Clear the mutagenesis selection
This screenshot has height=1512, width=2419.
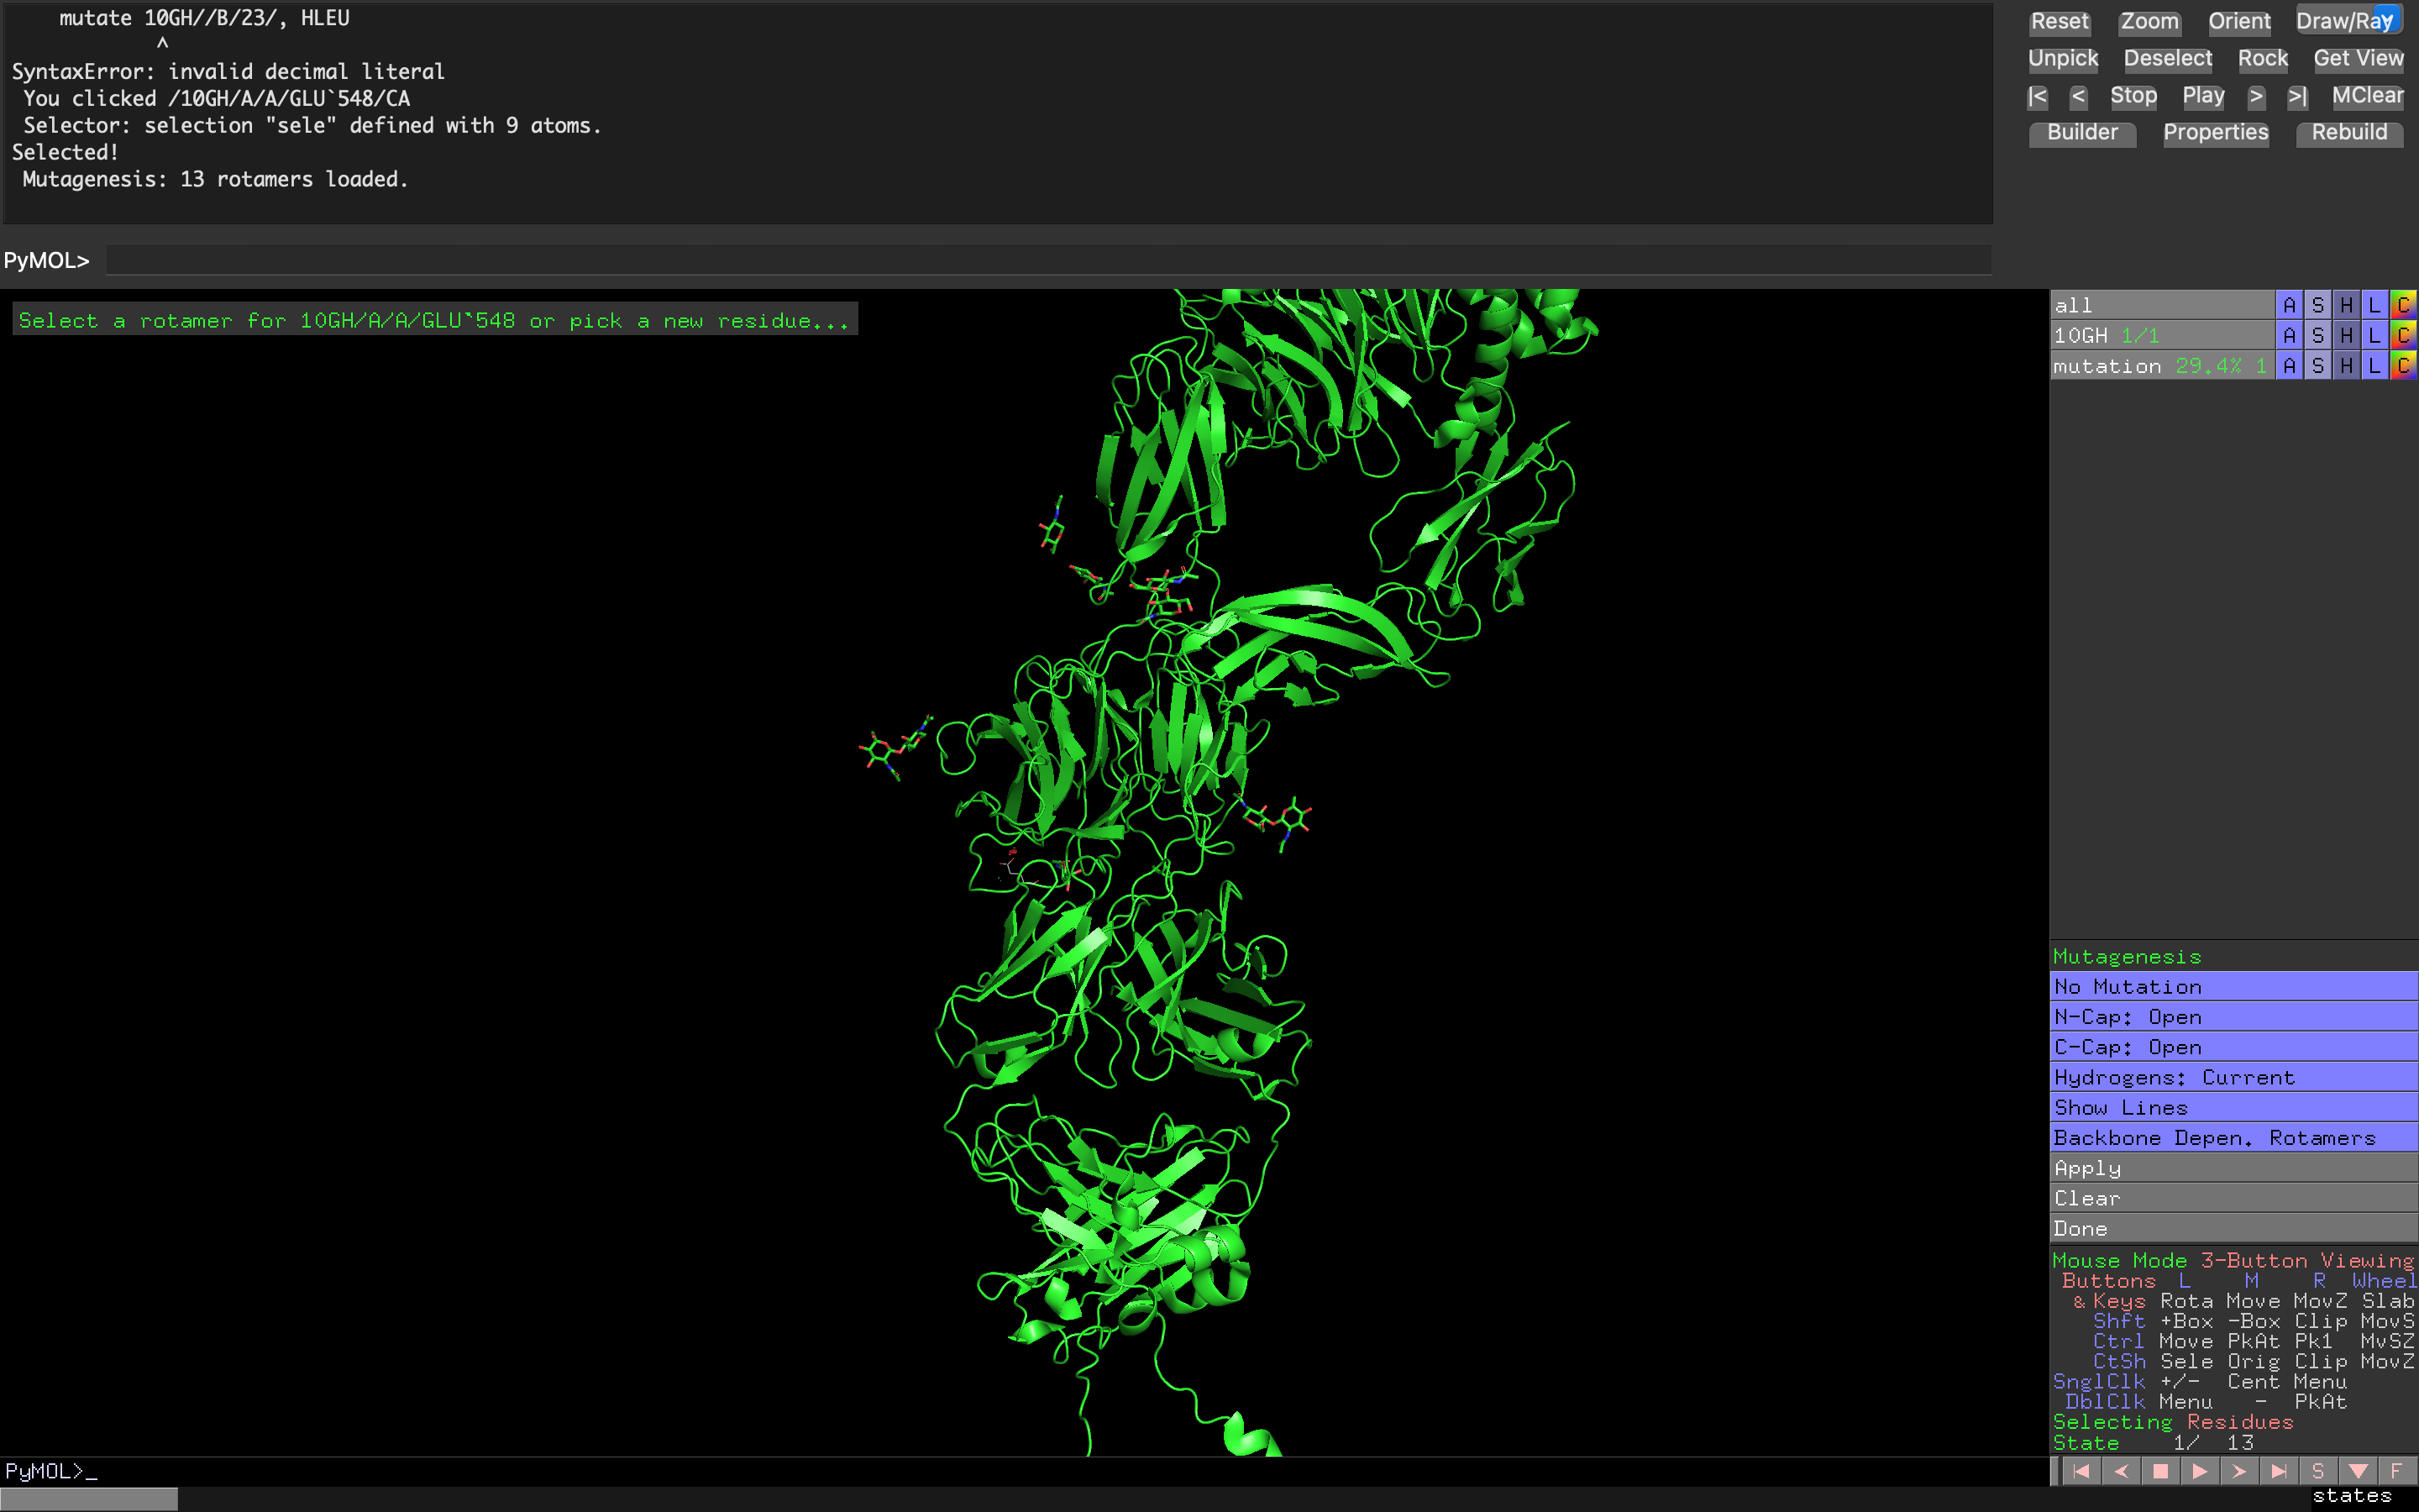(x=2233, y=1198)
